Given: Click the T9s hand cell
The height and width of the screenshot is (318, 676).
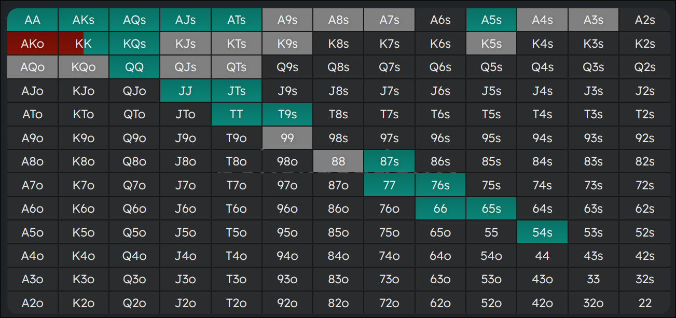Looking at the screenshot, I should point(287,115).
